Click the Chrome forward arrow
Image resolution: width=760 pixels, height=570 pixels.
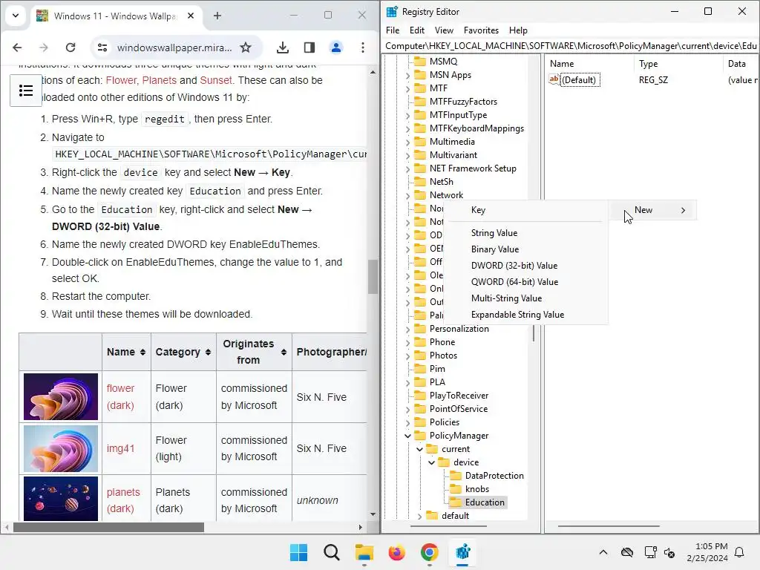(44, 47)
